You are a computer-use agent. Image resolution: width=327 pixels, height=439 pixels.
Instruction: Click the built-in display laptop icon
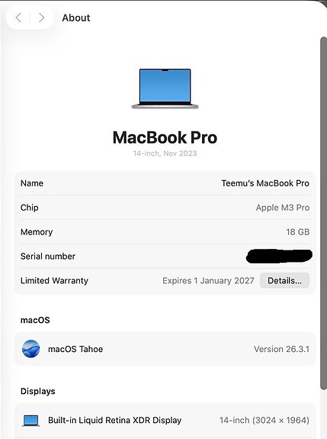(x=30, y=420)
